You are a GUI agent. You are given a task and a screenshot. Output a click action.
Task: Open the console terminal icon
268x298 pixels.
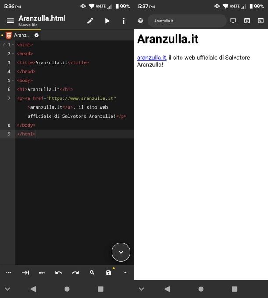tap(261, 21)
